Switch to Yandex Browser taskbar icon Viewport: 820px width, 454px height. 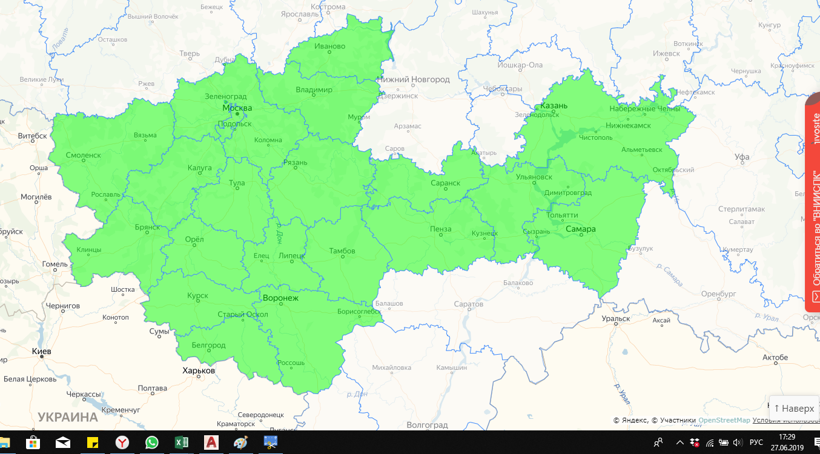(x=122, y=442)
